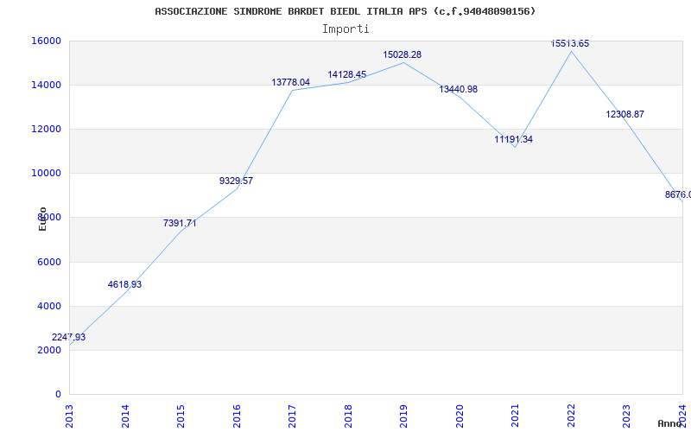691x432 pixels.
Task: Click x-axis year 2015
Action: click(x=181, y=416)
